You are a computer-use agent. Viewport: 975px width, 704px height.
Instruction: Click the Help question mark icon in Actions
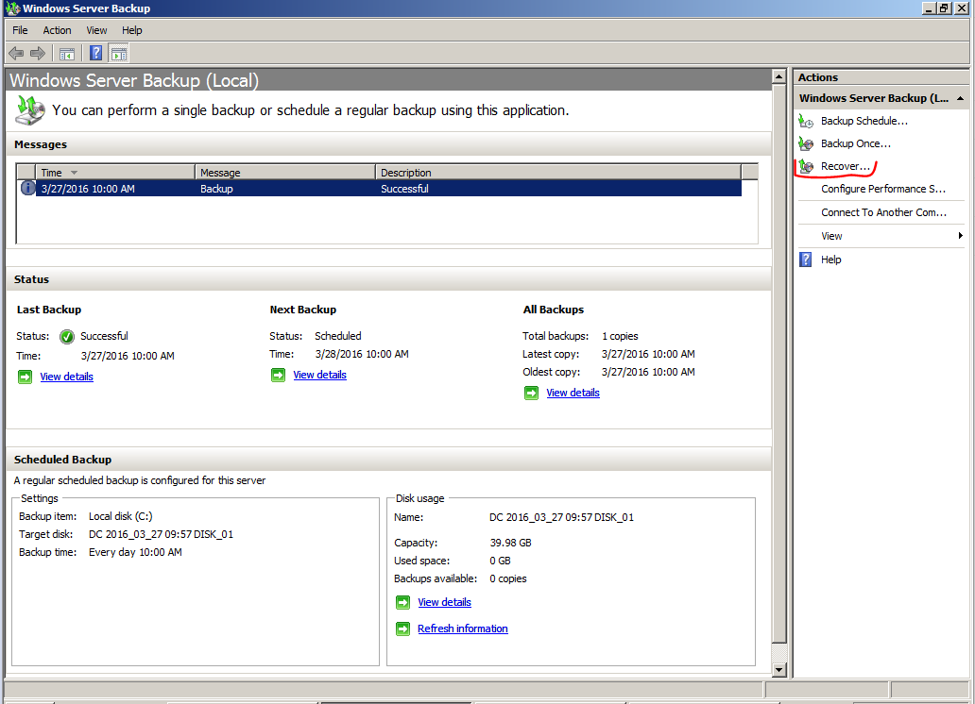tap(806, 260)
